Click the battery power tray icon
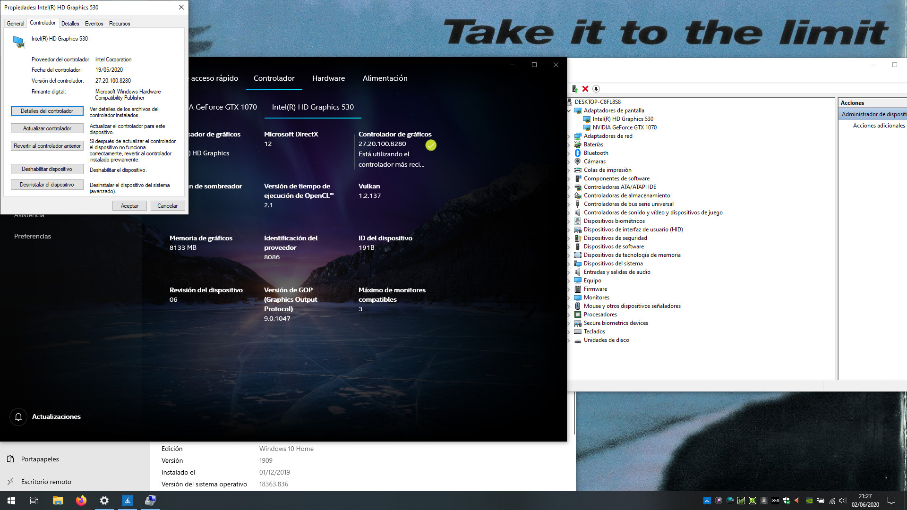Screen dimensions: 907x510 821,501
